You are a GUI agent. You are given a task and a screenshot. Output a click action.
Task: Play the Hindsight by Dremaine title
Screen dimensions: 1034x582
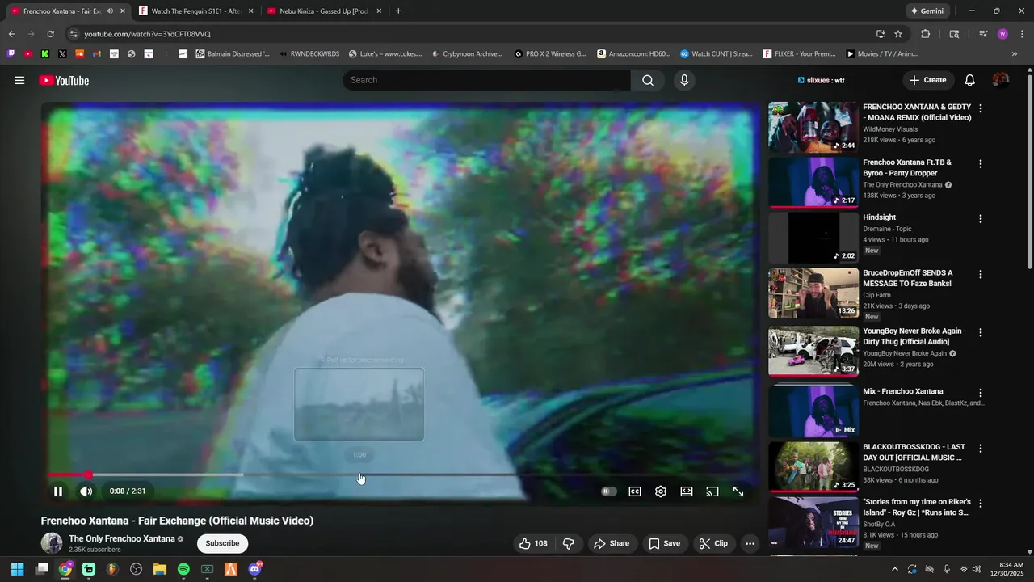(879, 217)
